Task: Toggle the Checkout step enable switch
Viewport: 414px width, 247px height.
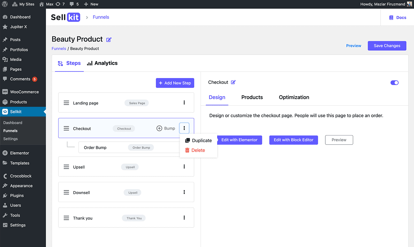Action: (394, 83)
